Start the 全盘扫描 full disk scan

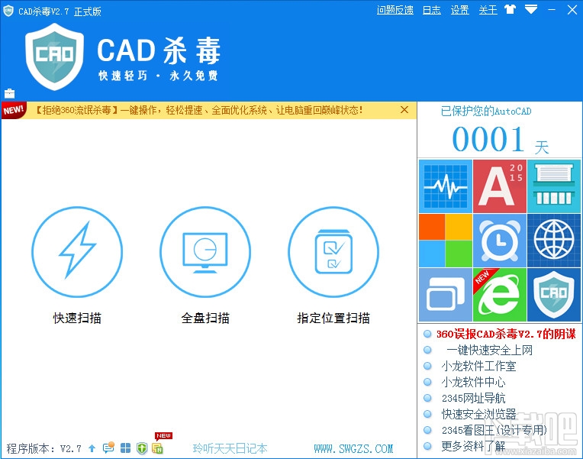pyautogui.click(x=205, y=252)
